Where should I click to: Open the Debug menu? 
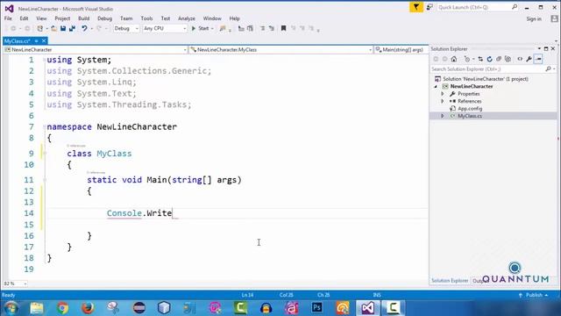click(105, 18)
